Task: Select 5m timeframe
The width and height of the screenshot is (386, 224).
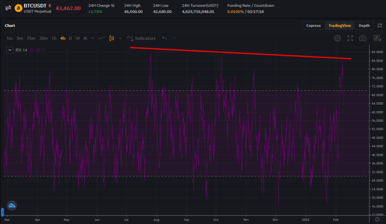Action: coord(20,38)
